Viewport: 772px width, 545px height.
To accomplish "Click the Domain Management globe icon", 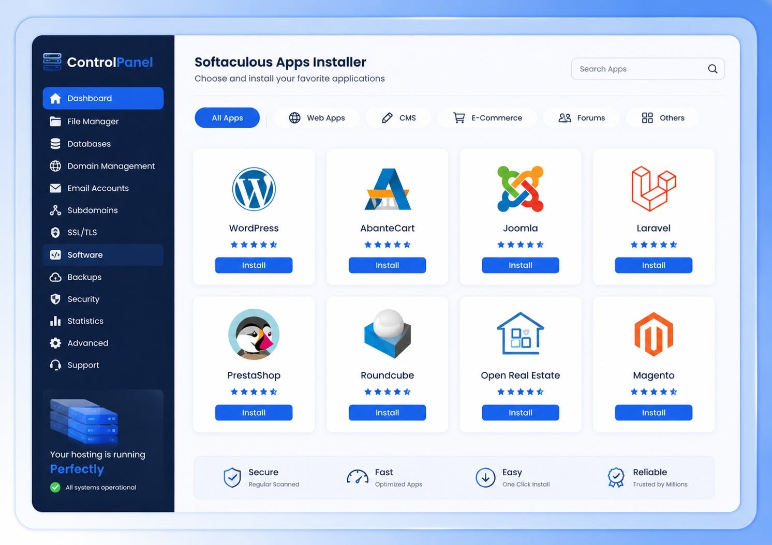I will tap(55, 166).
